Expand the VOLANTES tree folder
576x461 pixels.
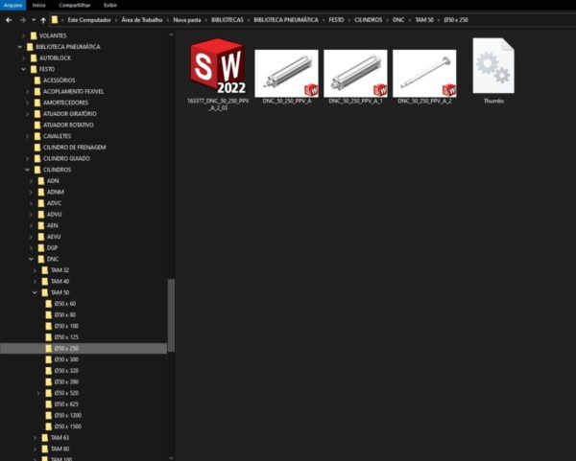pos(23,35)
